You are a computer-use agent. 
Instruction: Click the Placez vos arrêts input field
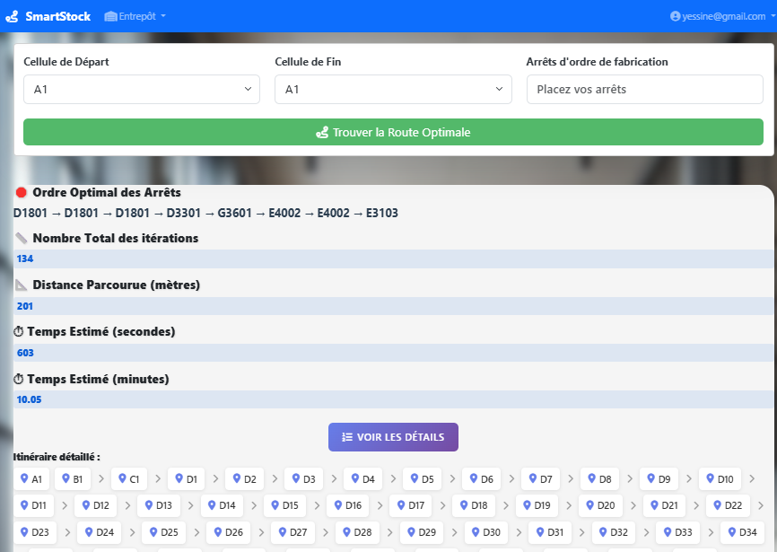click(x=644, y=90)
